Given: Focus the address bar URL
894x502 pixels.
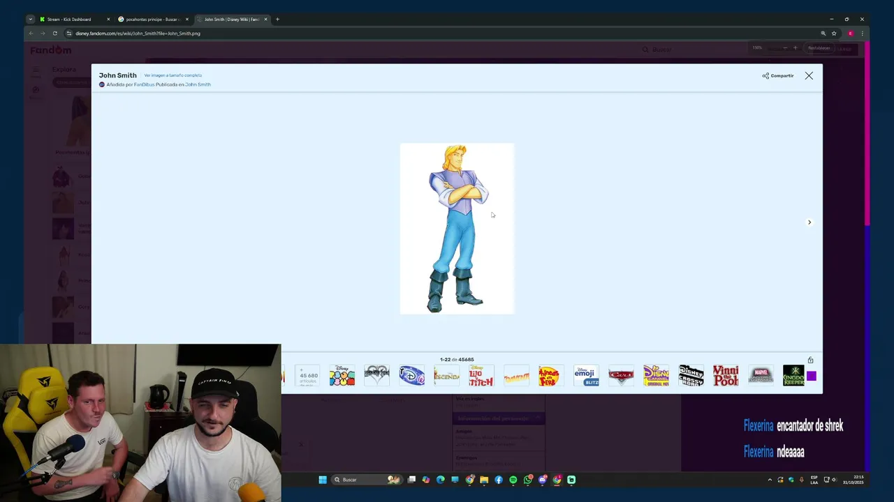Looking at the screenshot, I should tap(138, 33).
